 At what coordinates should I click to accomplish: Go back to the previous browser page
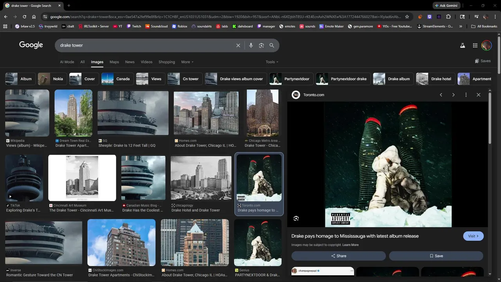click(5, 17)
